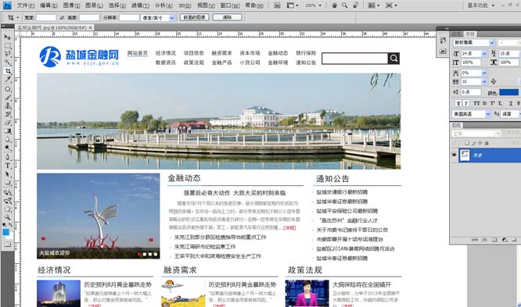Select the Move tool
Viewport: 521px width, 307px height.
[7, 37]
